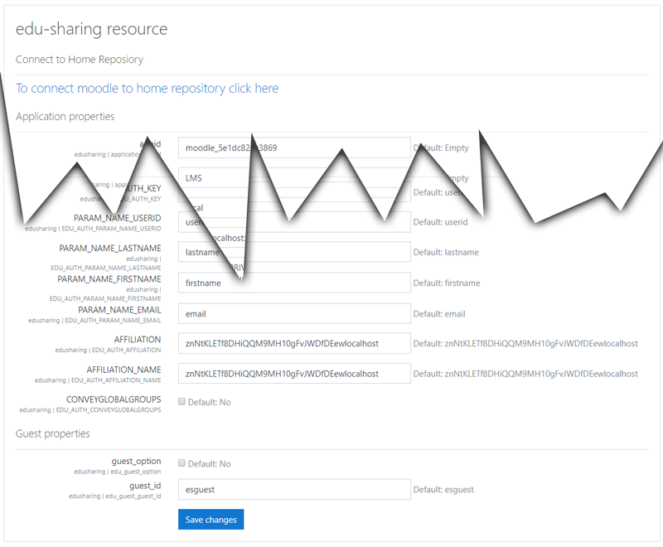663x547 pixels.
Task: Click into the email input field
Action: pos(294,314)
